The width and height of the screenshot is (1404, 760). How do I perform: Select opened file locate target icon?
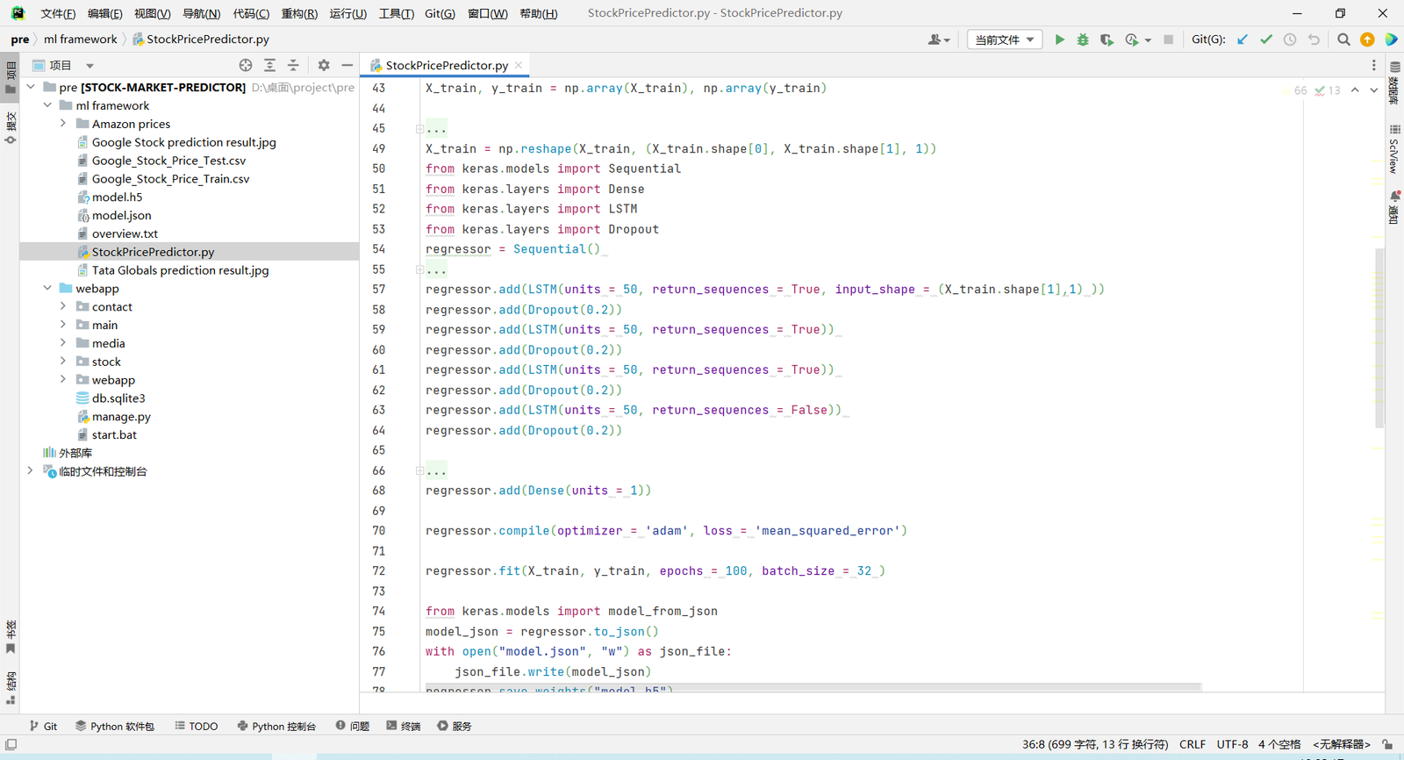[x=246, y=65]
